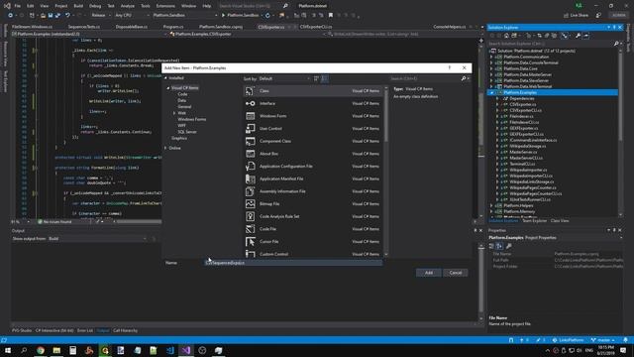Start debugging Platform.Sandbox button
634x357 pixels.
point(242,16)
